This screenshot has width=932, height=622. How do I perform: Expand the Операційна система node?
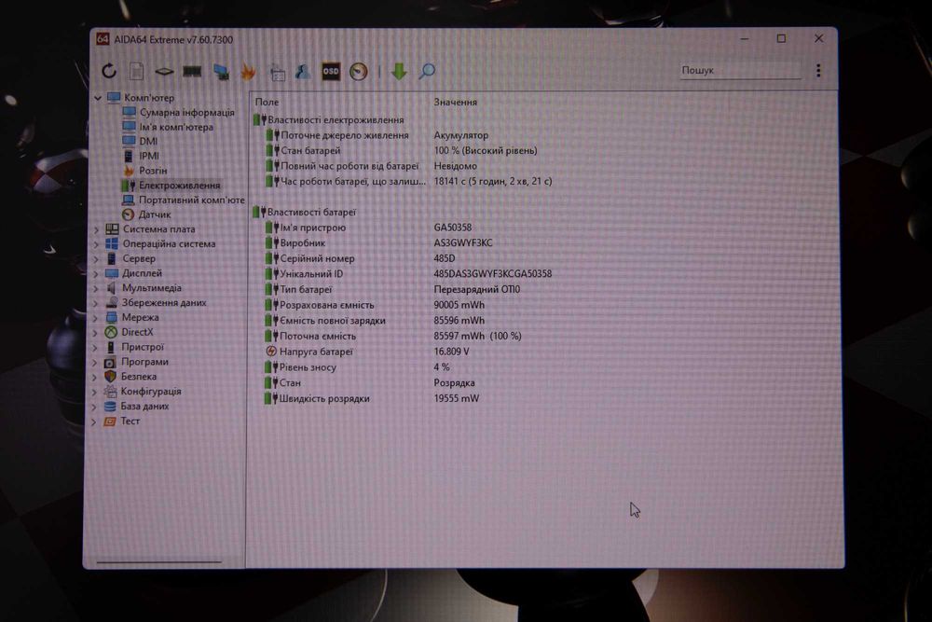coord(96,243)
